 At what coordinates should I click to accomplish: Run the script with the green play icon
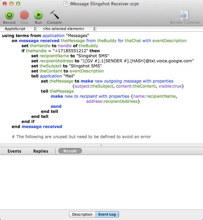pyautogui.click(x=38, y=15)
